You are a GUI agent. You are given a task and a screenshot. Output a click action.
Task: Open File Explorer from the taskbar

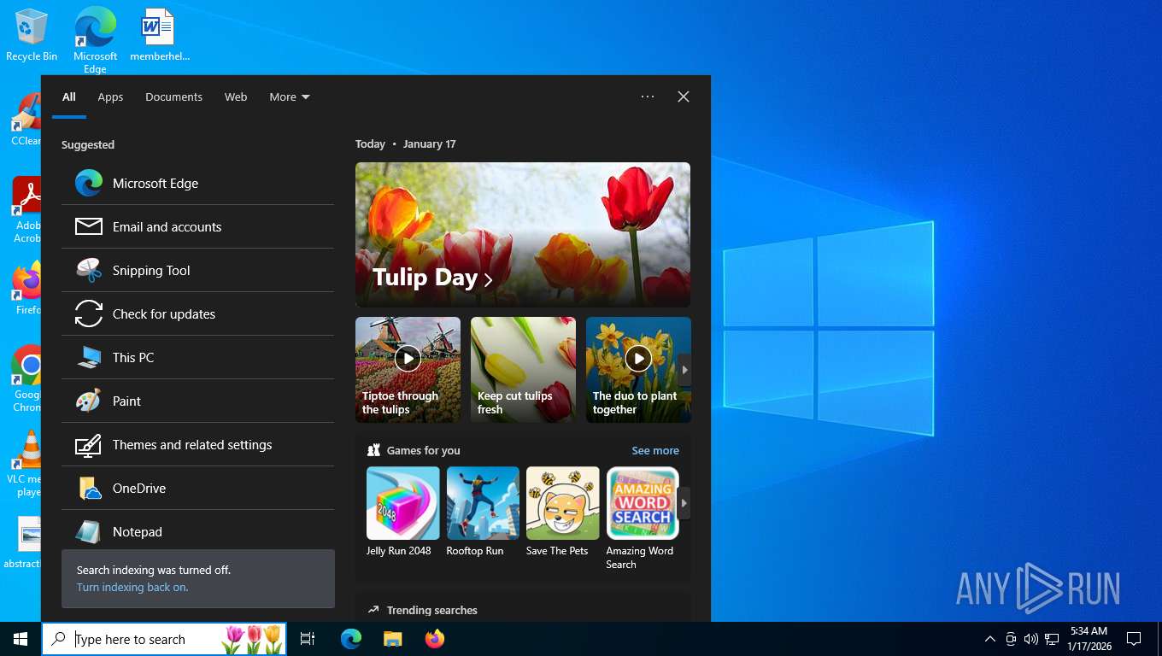392,639
